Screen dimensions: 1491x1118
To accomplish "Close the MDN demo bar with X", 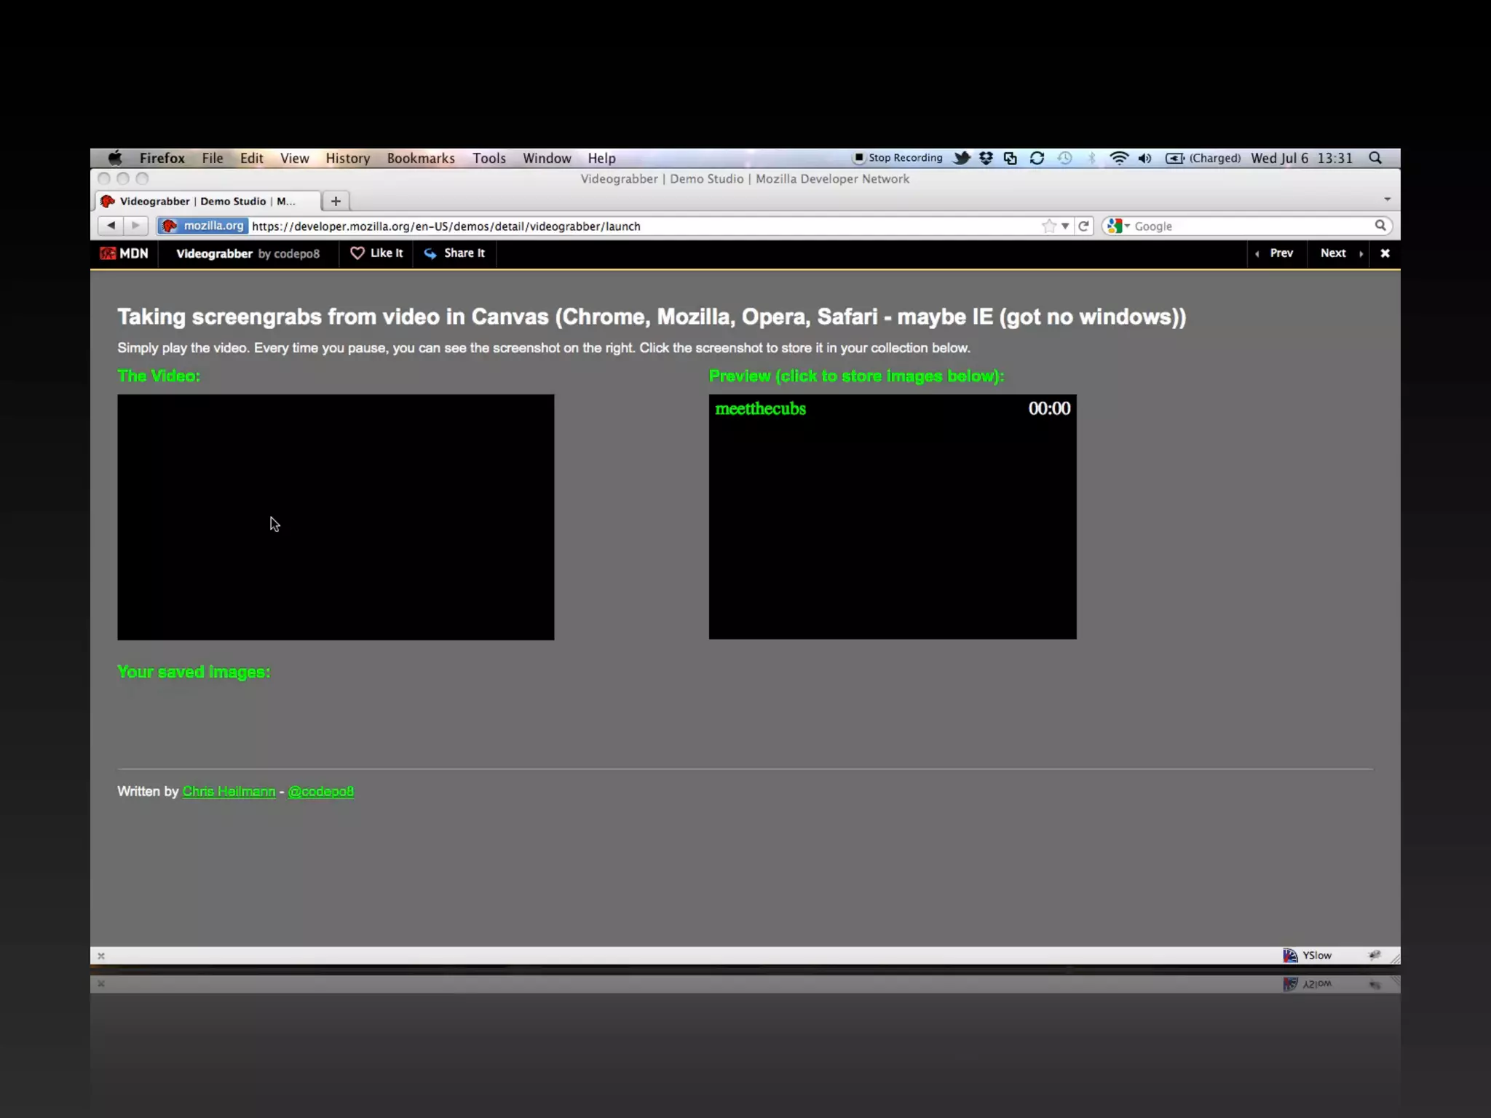I will point(1385,253).
